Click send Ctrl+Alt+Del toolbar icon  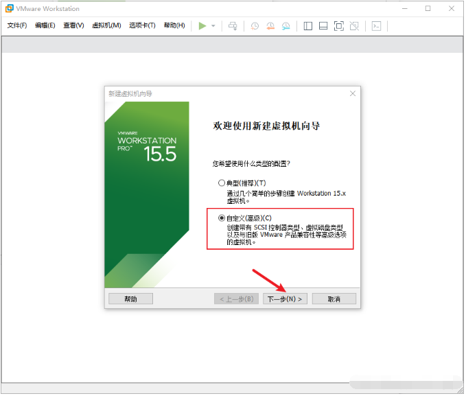pos(233,26)
